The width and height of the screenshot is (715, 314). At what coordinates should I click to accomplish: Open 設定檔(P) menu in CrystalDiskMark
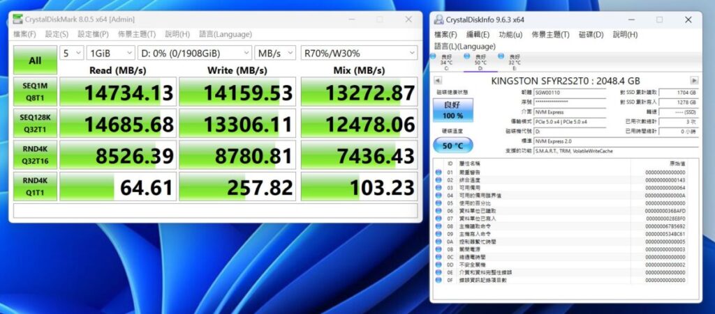pos(93,34)
